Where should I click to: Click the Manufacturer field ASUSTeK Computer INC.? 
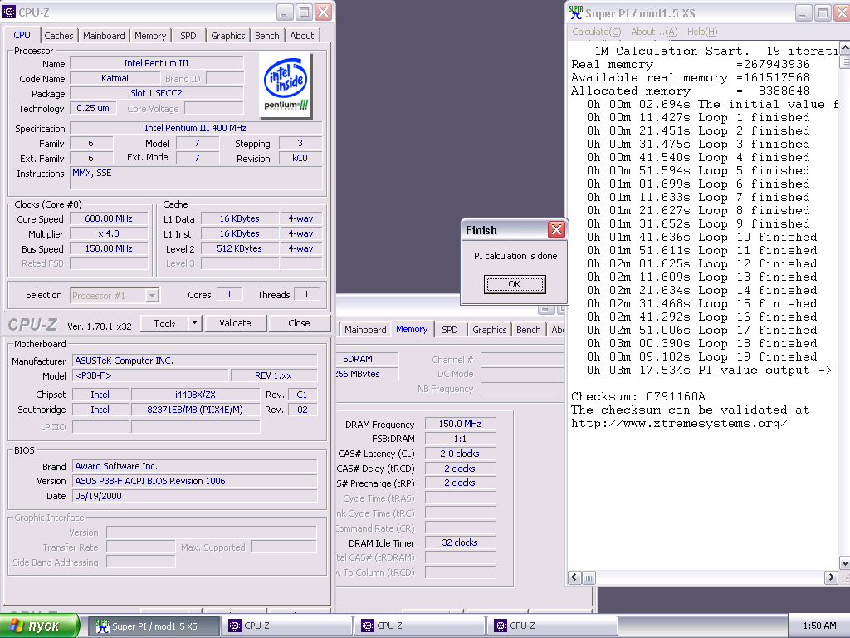pyautogui.click(x=194, y=361)
